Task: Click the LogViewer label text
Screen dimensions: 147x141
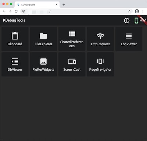Action: tap(129, 44)
